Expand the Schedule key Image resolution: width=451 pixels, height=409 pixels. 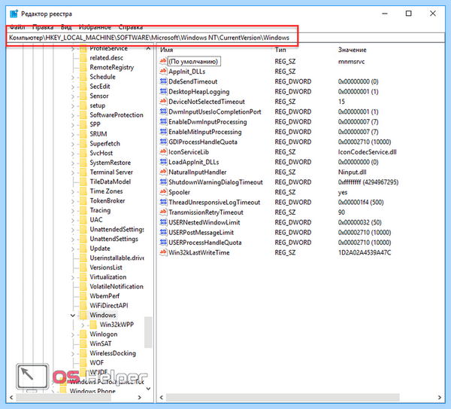[73, 78]
